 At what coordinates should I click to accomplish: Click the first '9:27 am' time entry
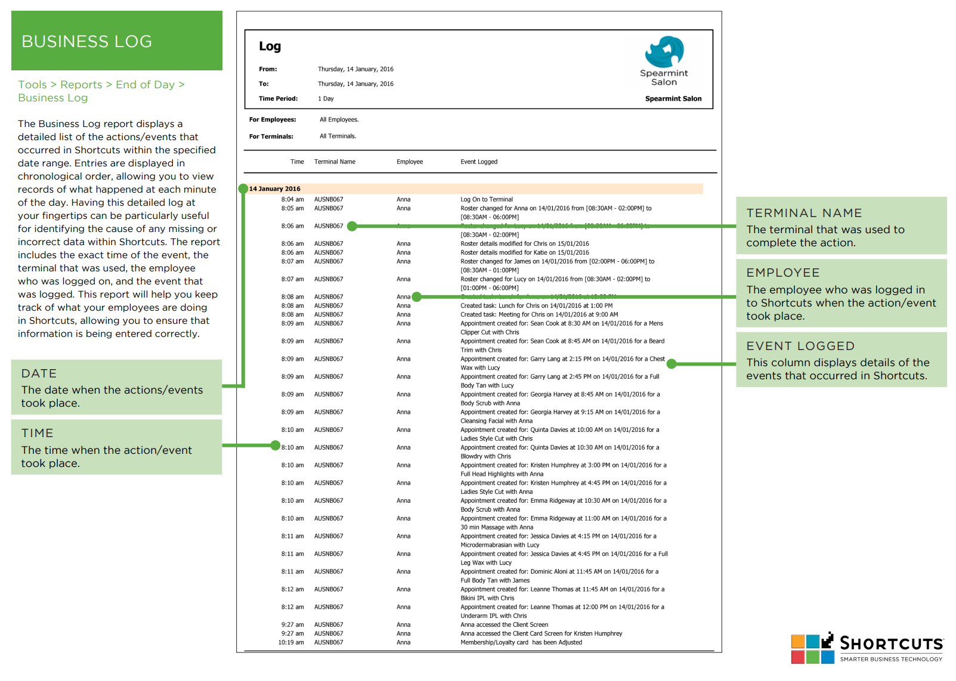point(292,625)
